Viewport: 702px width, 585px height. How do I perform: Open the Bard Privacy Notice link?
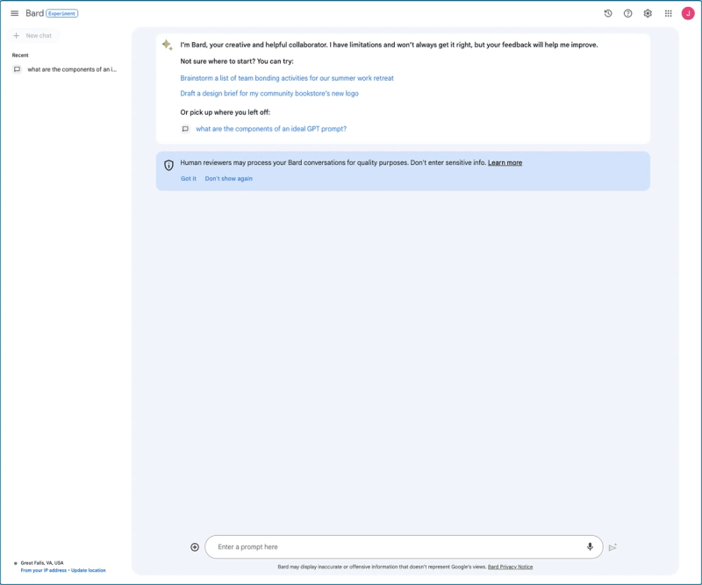point(510,567)
